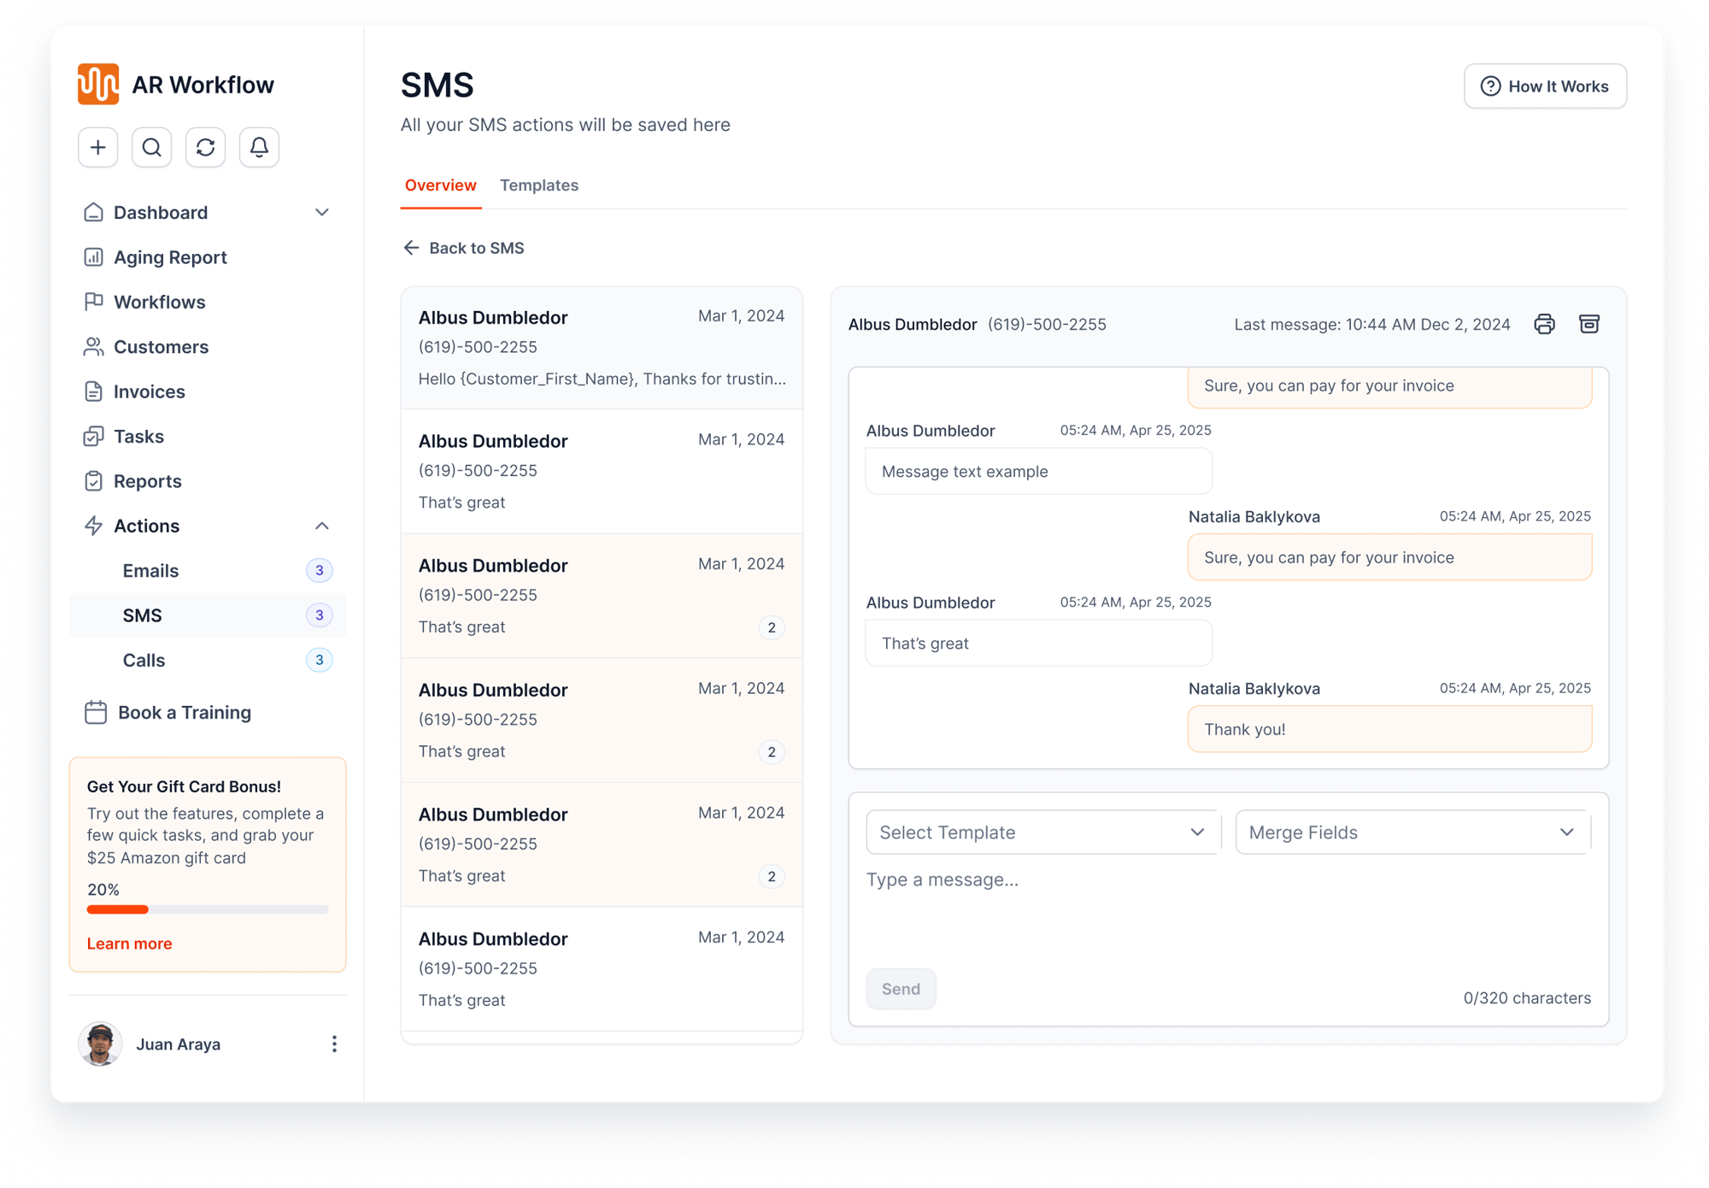The width and height of the screenshot is (1709, 1188).
Task: Click the Tasks checkmark icon
Action: click(x=93, y=436)
